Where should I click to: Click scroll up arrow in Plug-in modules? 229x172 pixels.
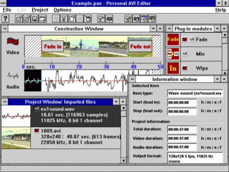point(225,35)
